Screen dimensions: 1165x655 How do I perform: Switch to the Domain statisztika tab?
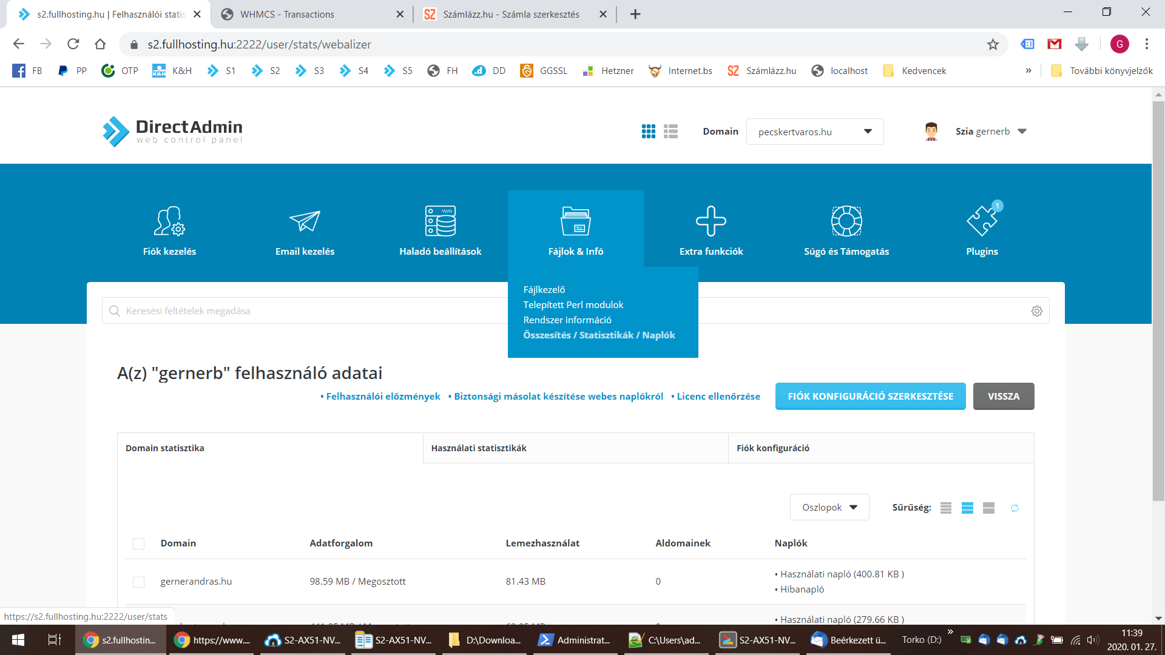(x=270, y=448)
